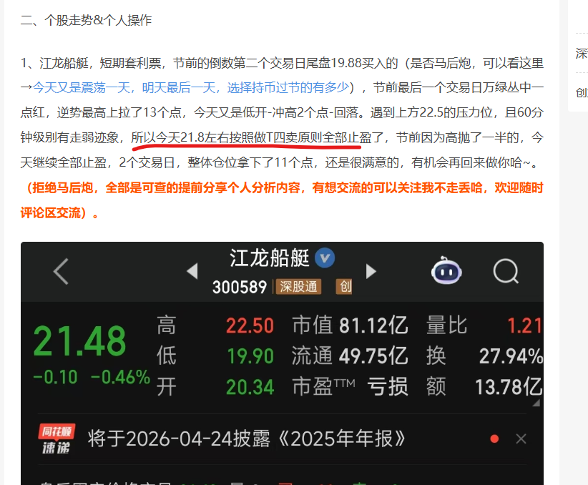Open the search magnifier icon

pos(506,271)
